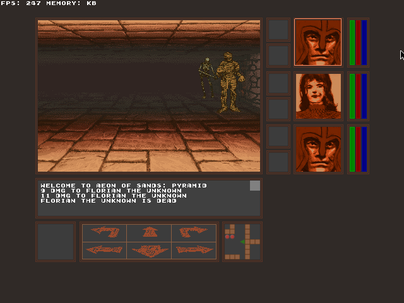The height and width of the screenshot is (303, 404).
Task: Click '9 DMG TO FLORIAN THE UNKNOWN' line
Action: click(111, 191)
